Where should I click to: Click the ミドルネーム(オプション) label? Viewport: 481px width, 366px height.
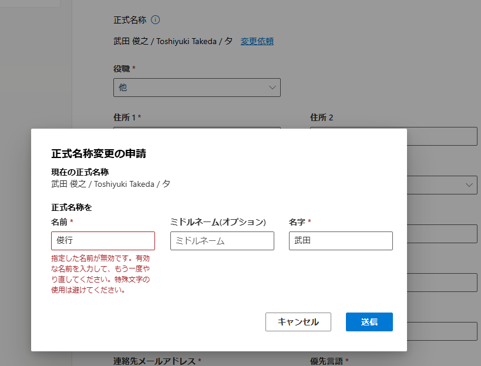pyautogui.click(x=218, y=222)
